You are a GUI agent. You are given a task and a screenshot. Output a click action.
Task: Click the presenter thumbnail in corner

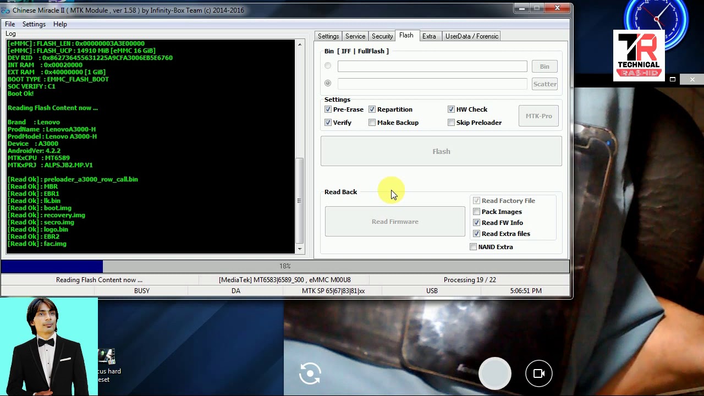pos(49,346)
